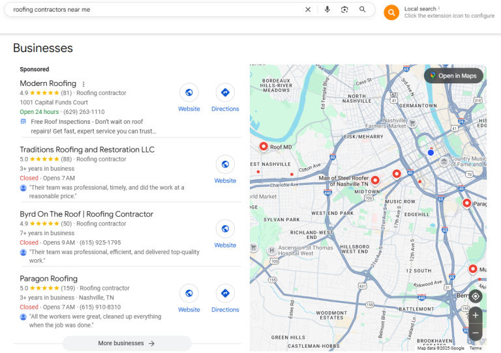Open Modern Roofing website globe icon

point(189,92)
